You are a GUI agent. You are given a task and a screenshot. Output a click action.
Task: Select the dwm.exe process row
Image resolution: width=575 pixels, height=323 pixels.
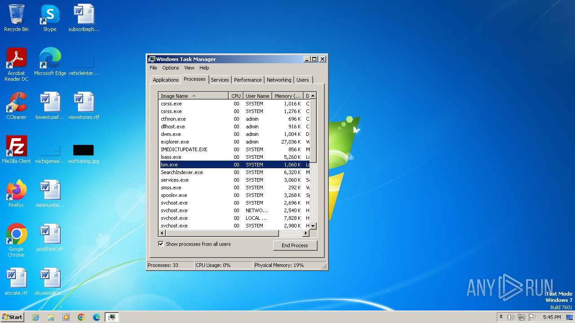pyautogui.click(x=234, y=134)
